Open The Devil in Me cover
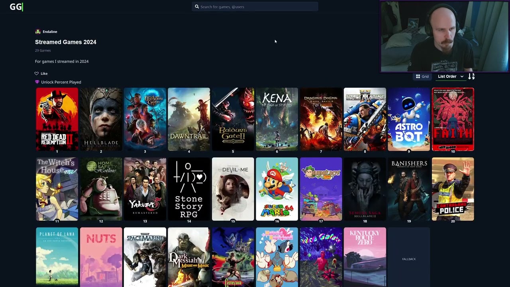This screenshot has height=287, width=510. pos(233,189)
